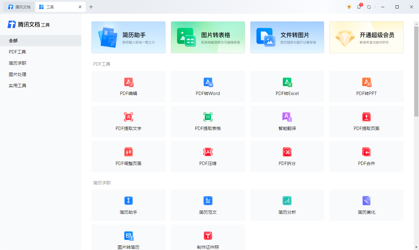
Task: Click the sync refresh icon in titlebar
Action: pyautogui.click(x=369, y=7)
